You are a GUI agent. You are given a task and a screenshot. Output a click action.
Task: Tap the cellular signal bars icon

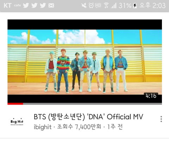click(114, 6)
